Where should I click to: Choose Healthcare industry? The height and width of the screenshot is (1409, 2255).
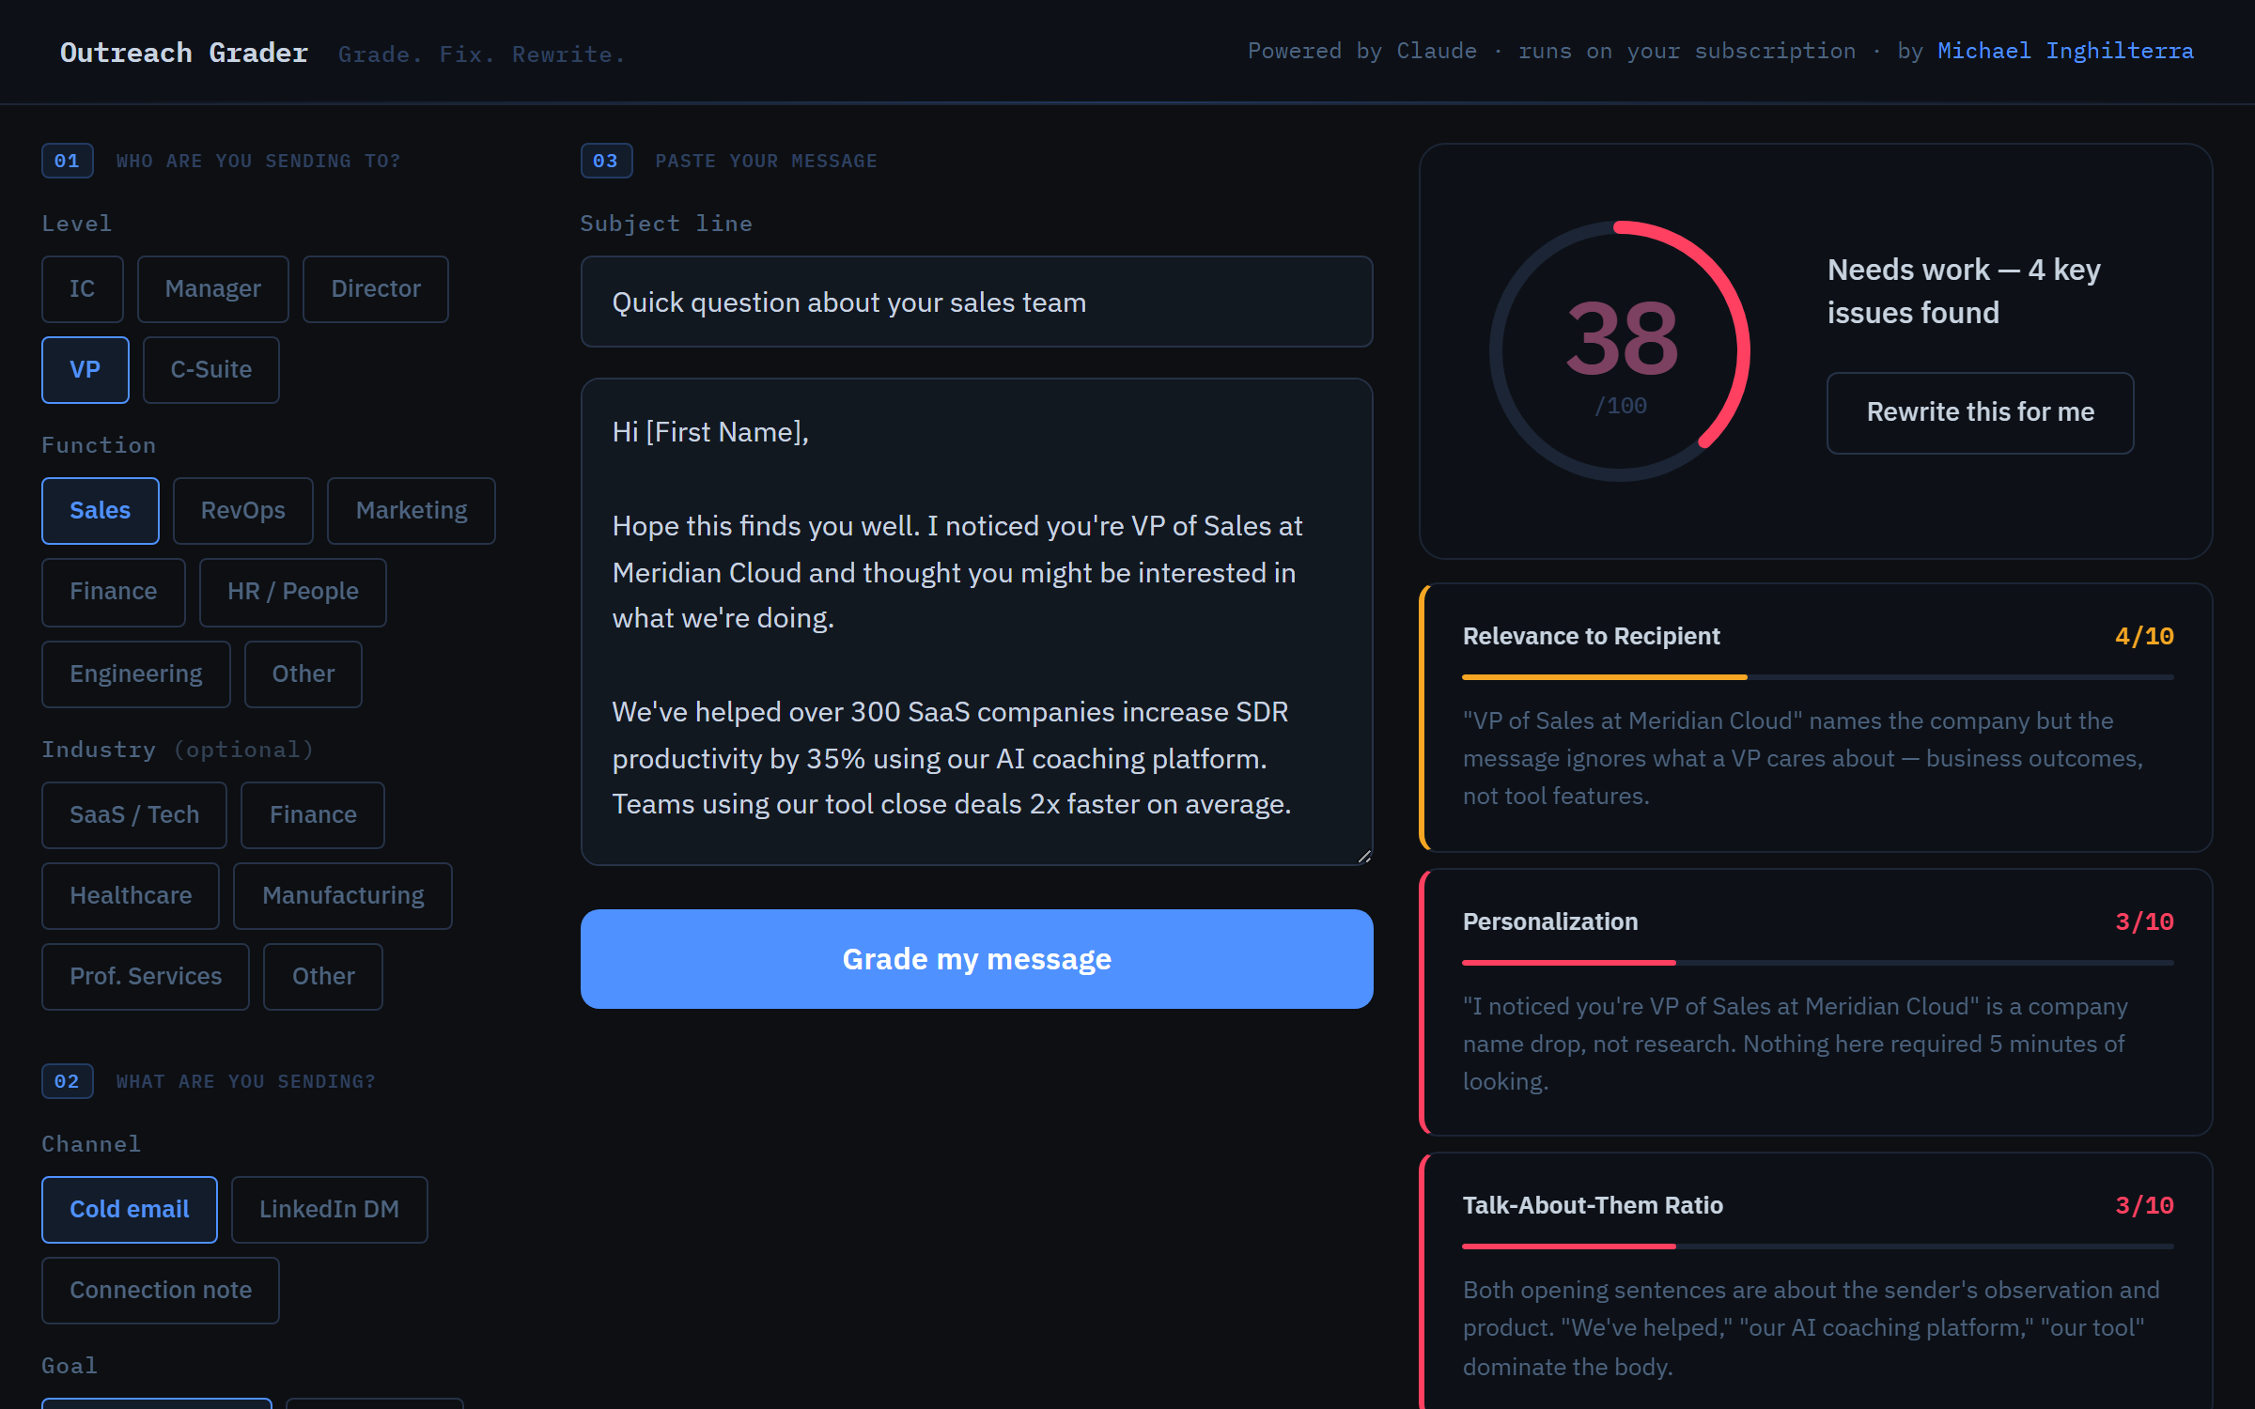131,895
